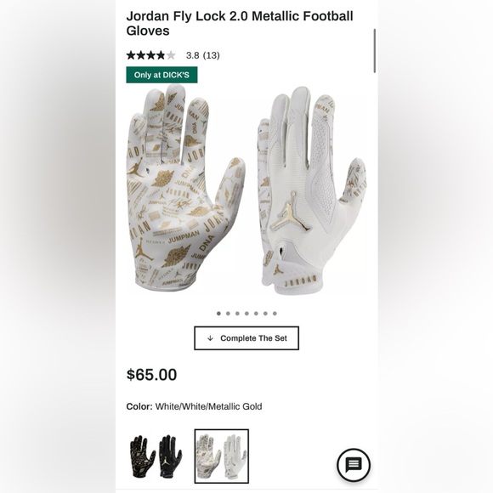Select the white and gold glove swatch
Viewport: 493px width, 493px height.
[x=222, y=456]
